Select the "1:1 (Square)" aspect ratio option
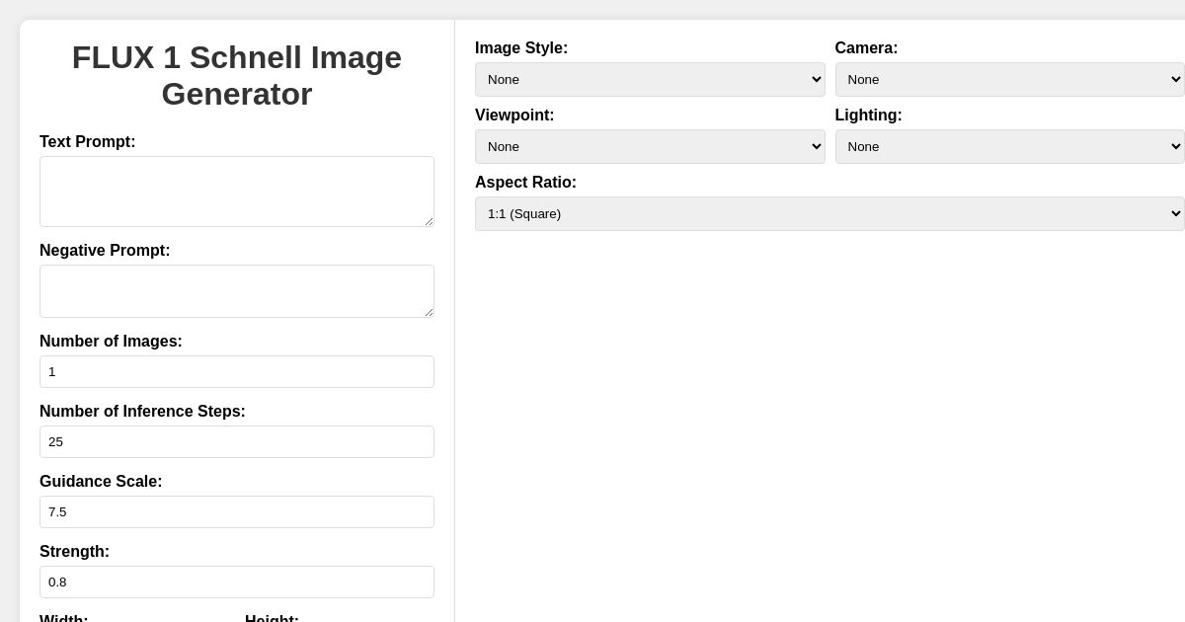 (829, 213)
